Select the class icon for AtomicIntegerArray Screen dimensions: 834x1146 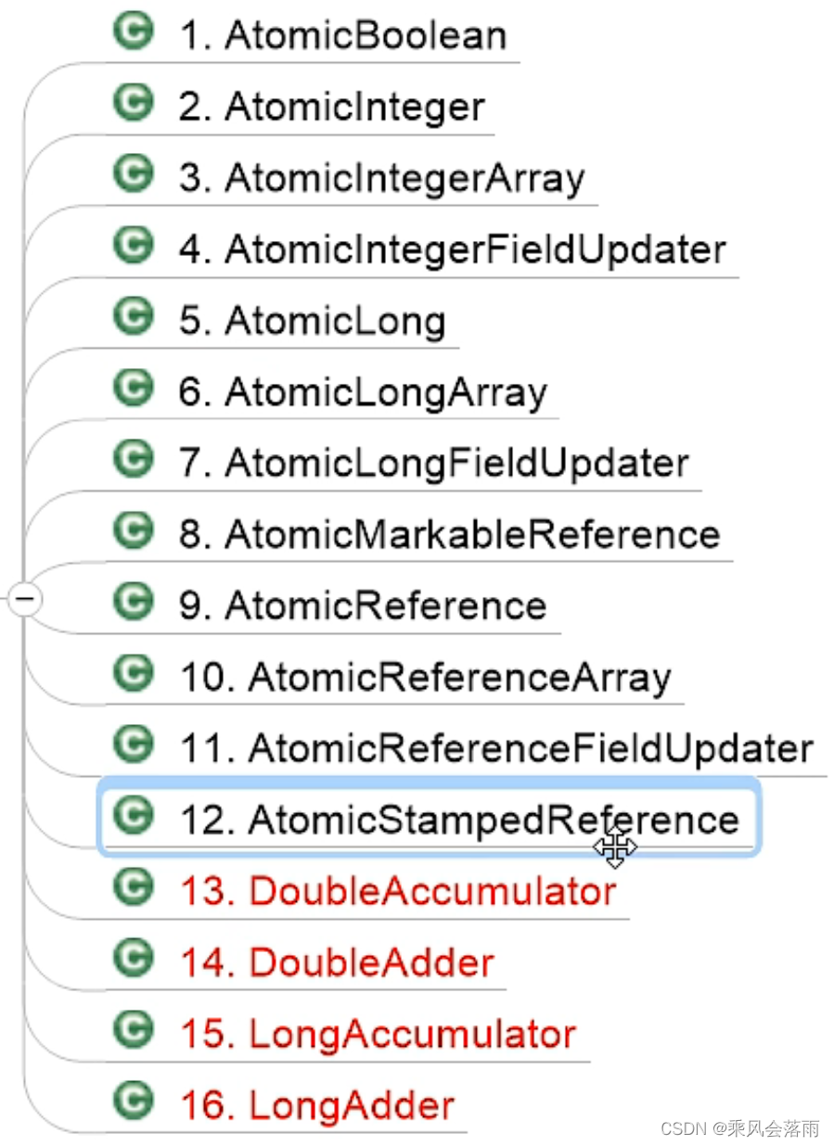coord(133,174)
